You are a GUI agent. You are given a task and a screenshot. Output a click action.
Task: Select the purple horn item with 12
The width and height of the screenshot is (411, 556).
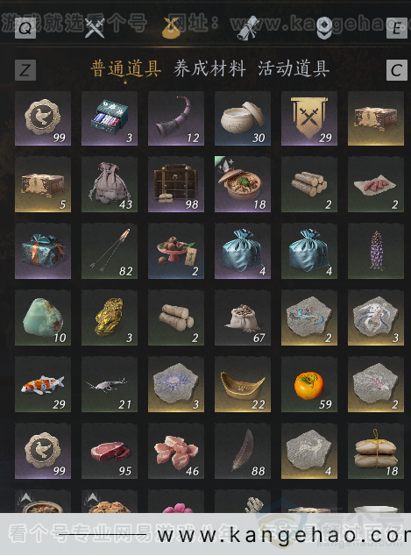pyautogui.click(x=176, y=118)
